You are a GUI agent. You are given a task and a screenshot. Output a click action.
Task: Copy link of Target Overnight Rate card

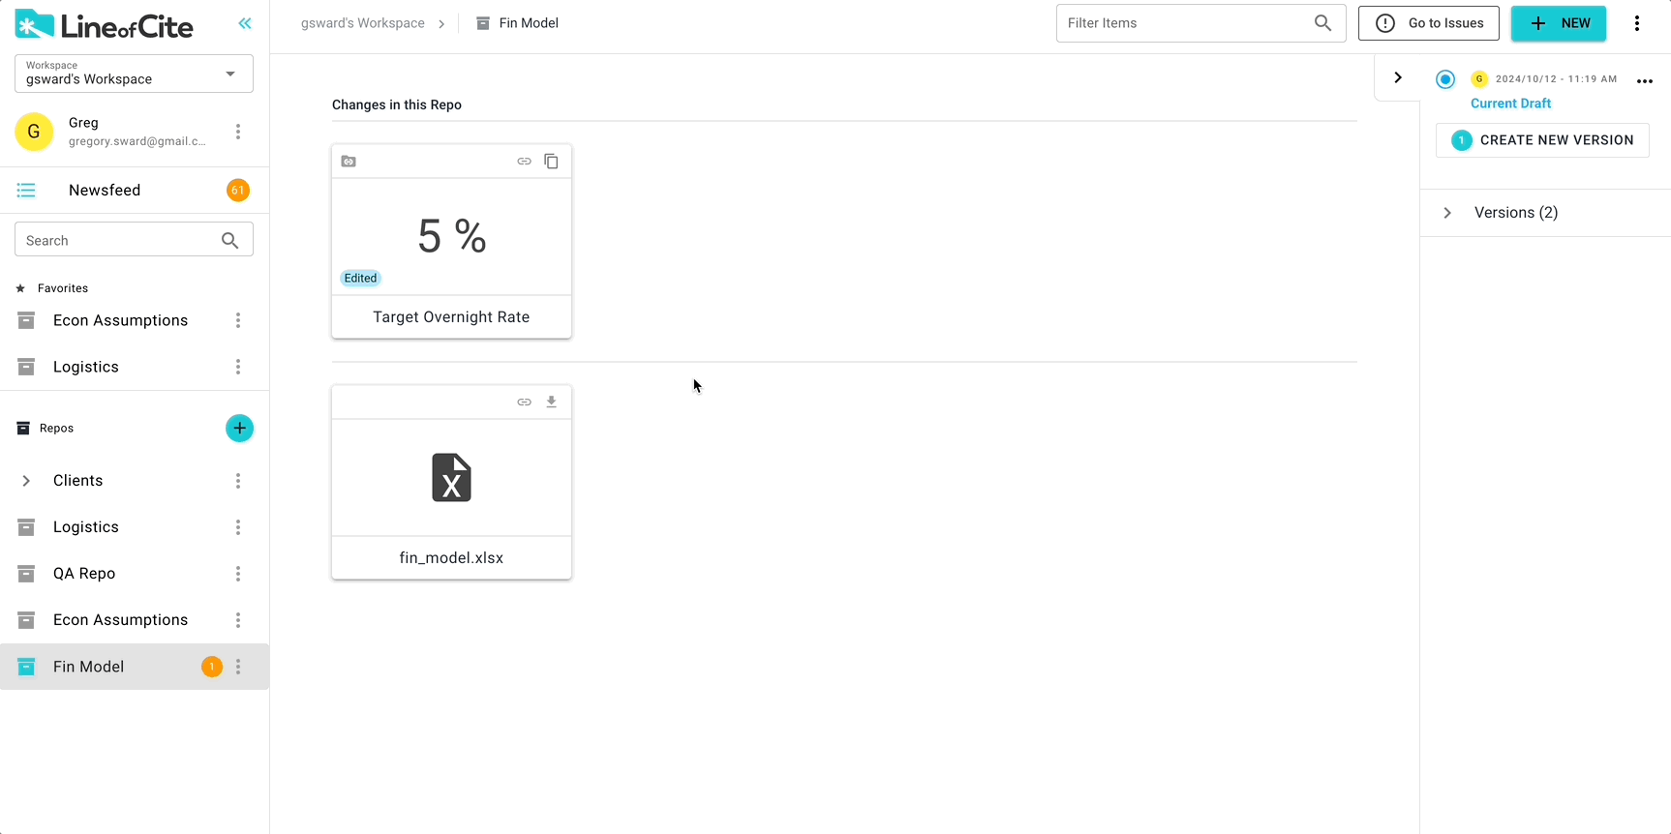(524, 162)
